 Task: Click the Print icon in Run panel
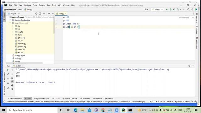point(12,85)
